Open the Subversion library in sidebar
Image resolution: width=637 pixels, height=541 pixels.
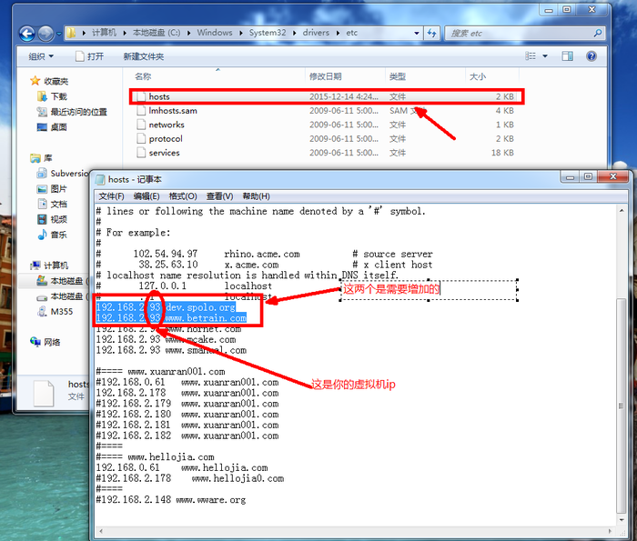click(x=63, y=174)
